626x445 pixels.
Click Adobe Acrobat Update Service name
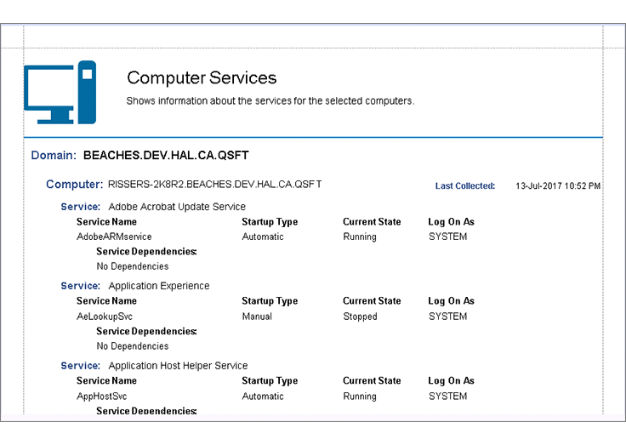[x=177, y=207]
